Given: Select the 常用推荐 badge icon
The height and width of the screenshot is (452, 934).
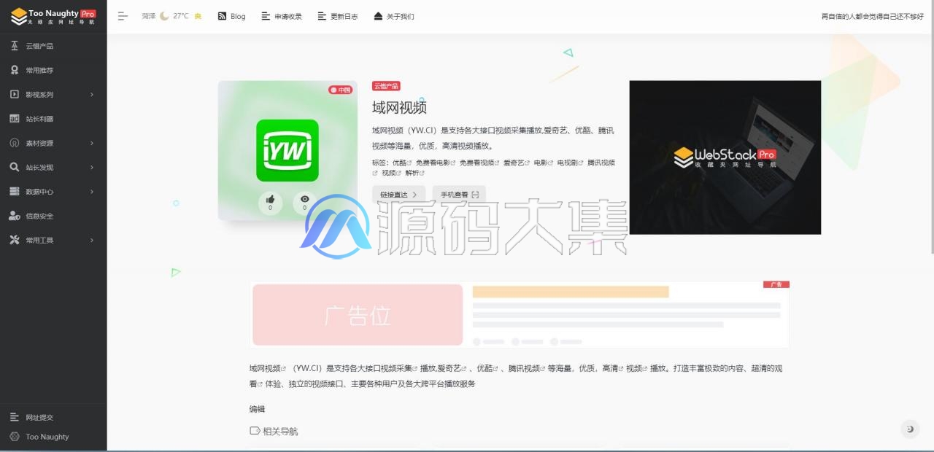Looking at the screenshot, I should [15, 70].
